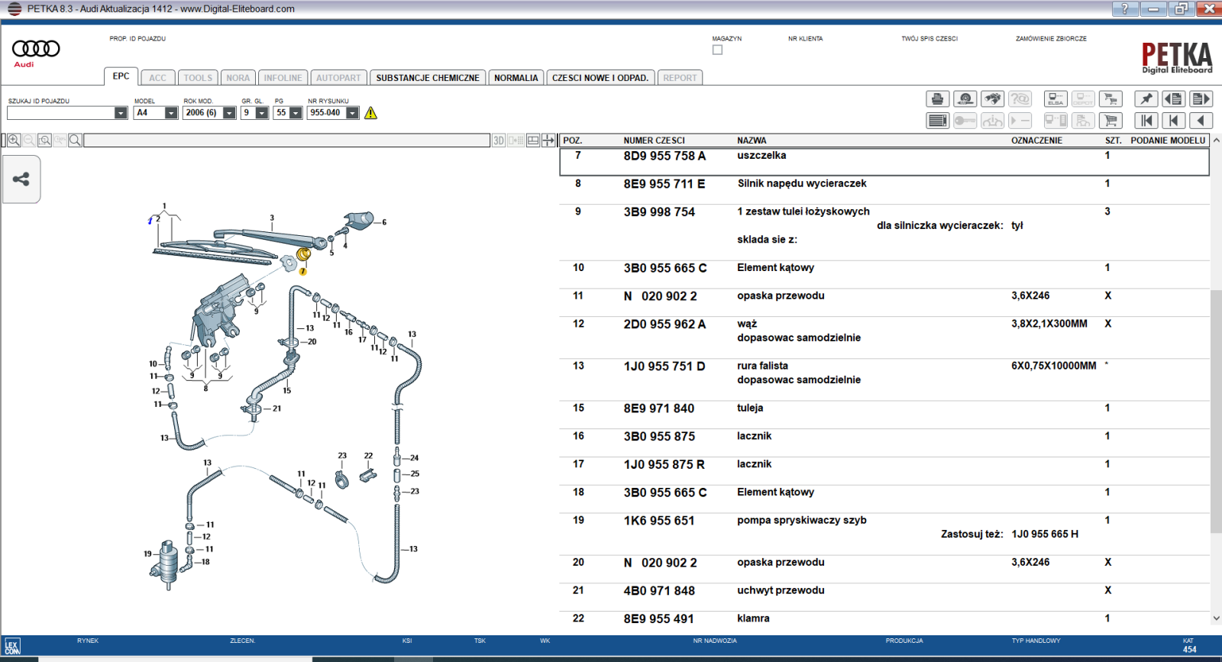Click the OZNACZENIE column header
The height and width of the screenshot is (662, 1222).
(x=1037, y=140)
